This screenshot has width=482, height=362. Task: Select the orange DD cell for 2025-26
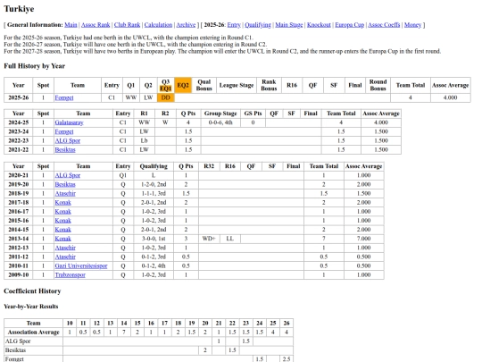tap(166, 98)
